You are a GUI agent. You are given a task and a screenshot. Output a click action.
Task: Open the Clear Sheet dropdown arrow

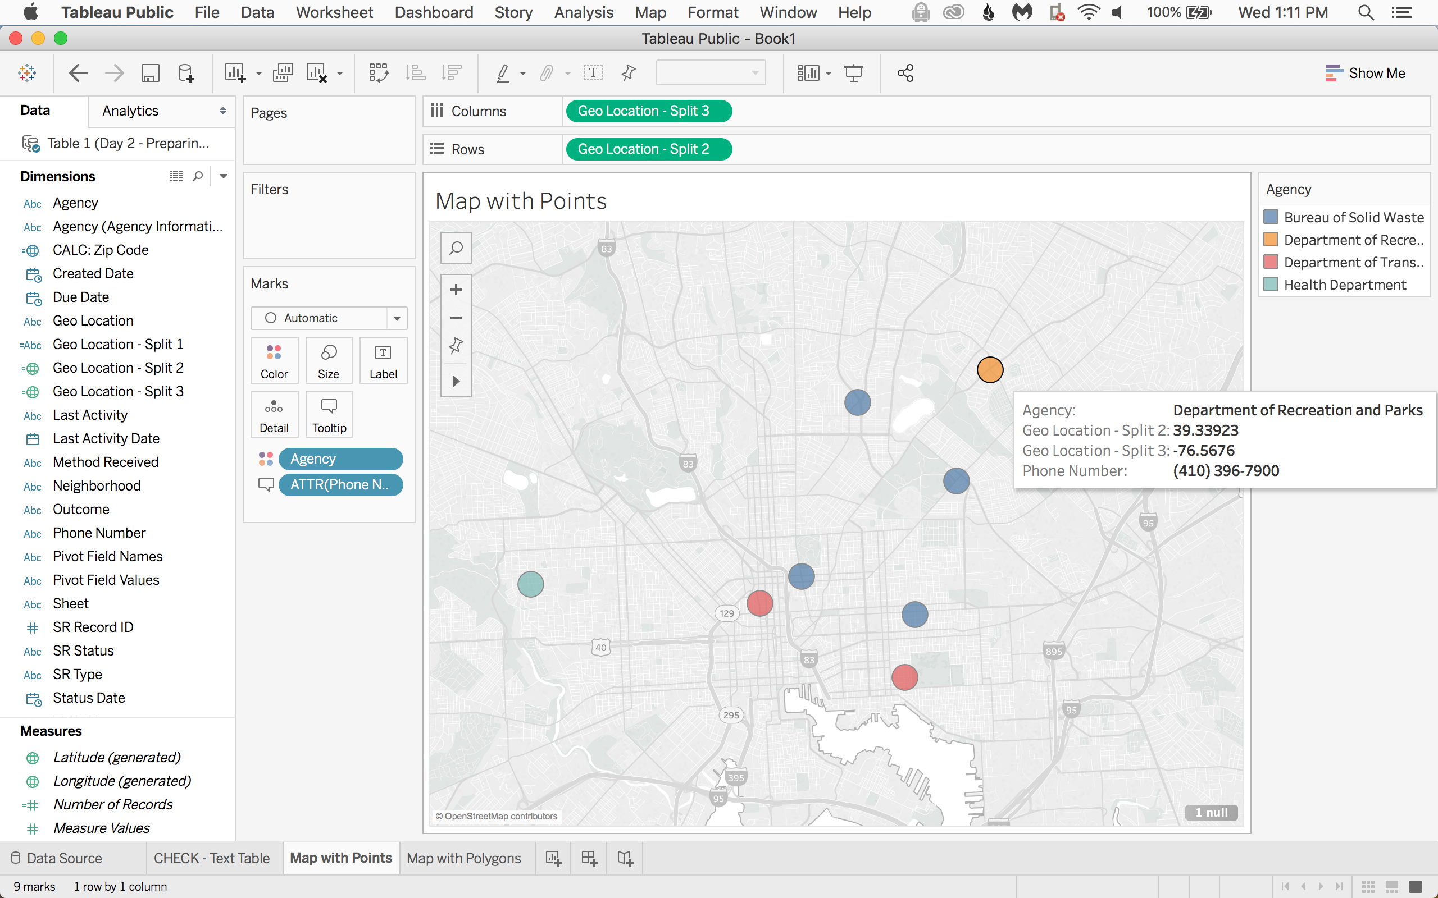tap(340, 74)
